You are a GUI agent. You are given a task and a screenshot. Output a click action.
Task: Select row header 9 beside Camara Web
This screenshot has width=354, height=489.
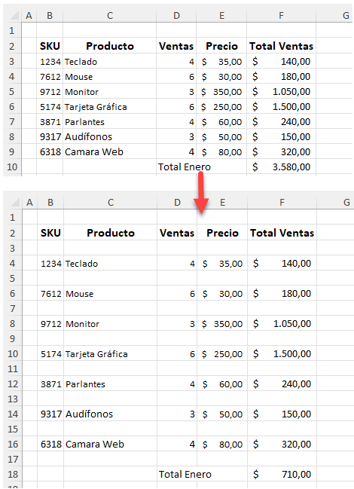[x=13, y=152]
